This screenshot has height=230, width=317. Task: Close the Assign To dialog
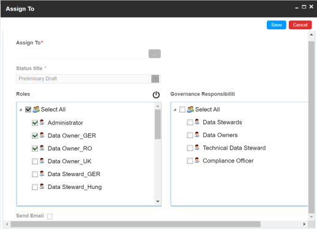coord(311,7)
